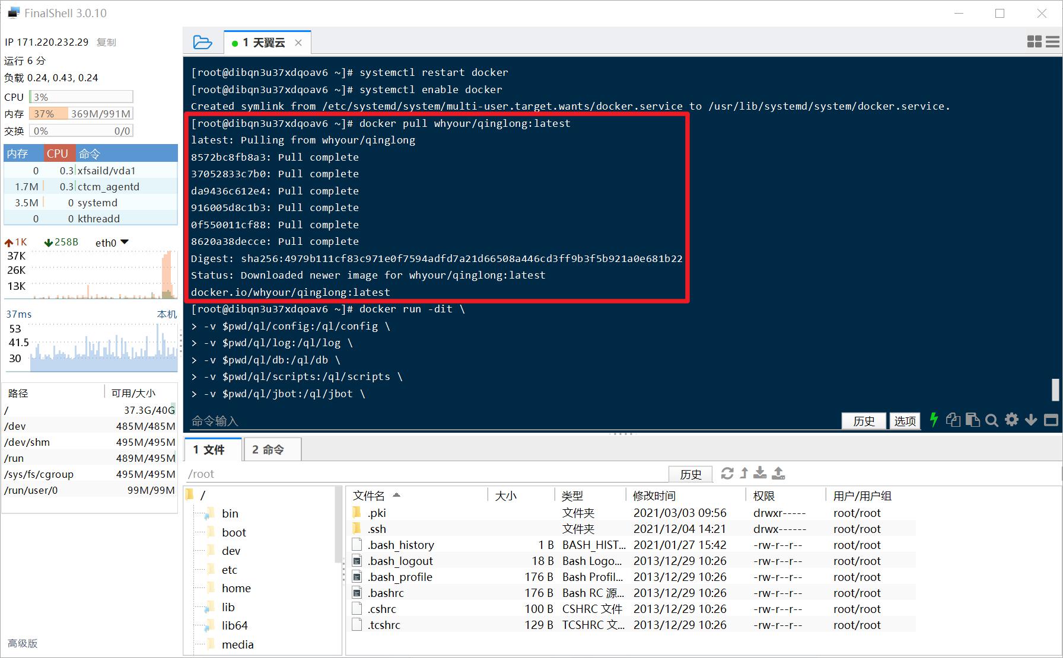1063x658 pixels.
Task: Open terminal command 历史 button
Action: tap(864, 420)
